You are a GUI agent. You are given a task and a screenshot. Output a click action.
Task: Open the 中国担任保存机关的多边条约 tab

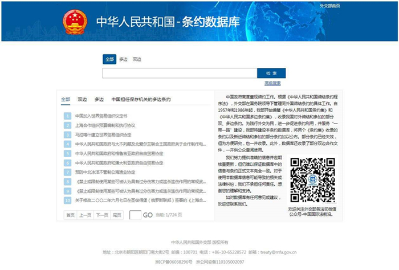pos(141,100)
